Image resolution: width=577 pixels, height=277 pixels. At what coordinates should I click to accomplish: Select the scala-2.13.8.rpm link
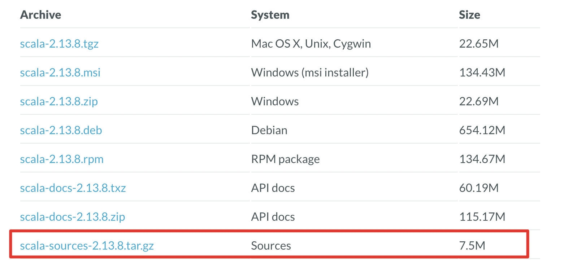pyautogui.click(x=62, y=159)
